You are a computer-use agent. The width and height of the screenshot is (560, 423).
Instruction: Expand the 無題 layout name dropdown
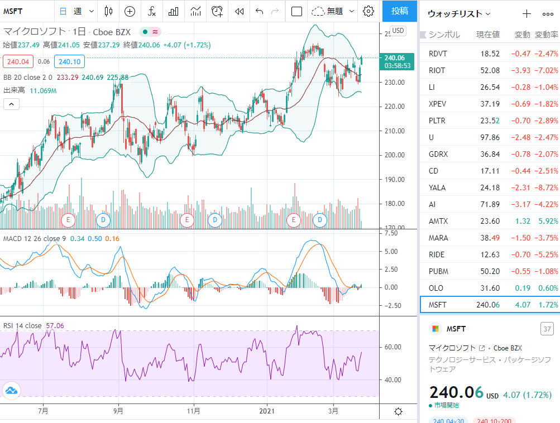coord(352,11)
